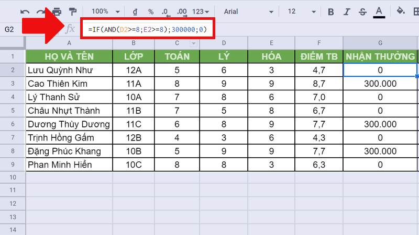Open the Arial font dropdown
This screenshot has width=419, height=235.
click(x=248, y=11)
